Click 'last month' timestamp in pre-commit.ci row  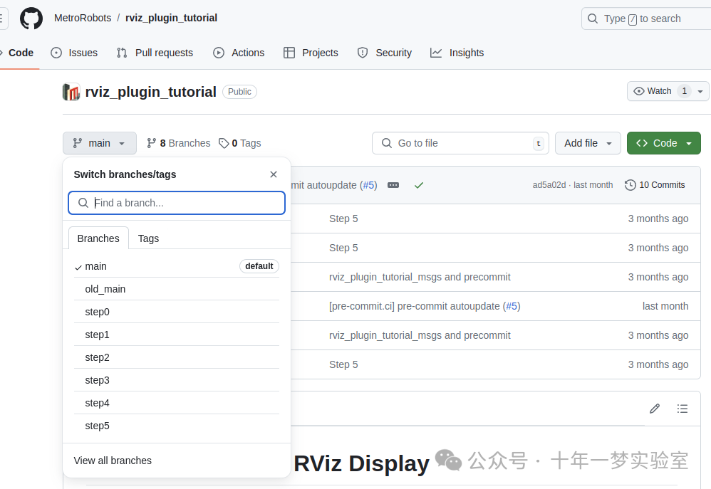(x=665, y=306)
